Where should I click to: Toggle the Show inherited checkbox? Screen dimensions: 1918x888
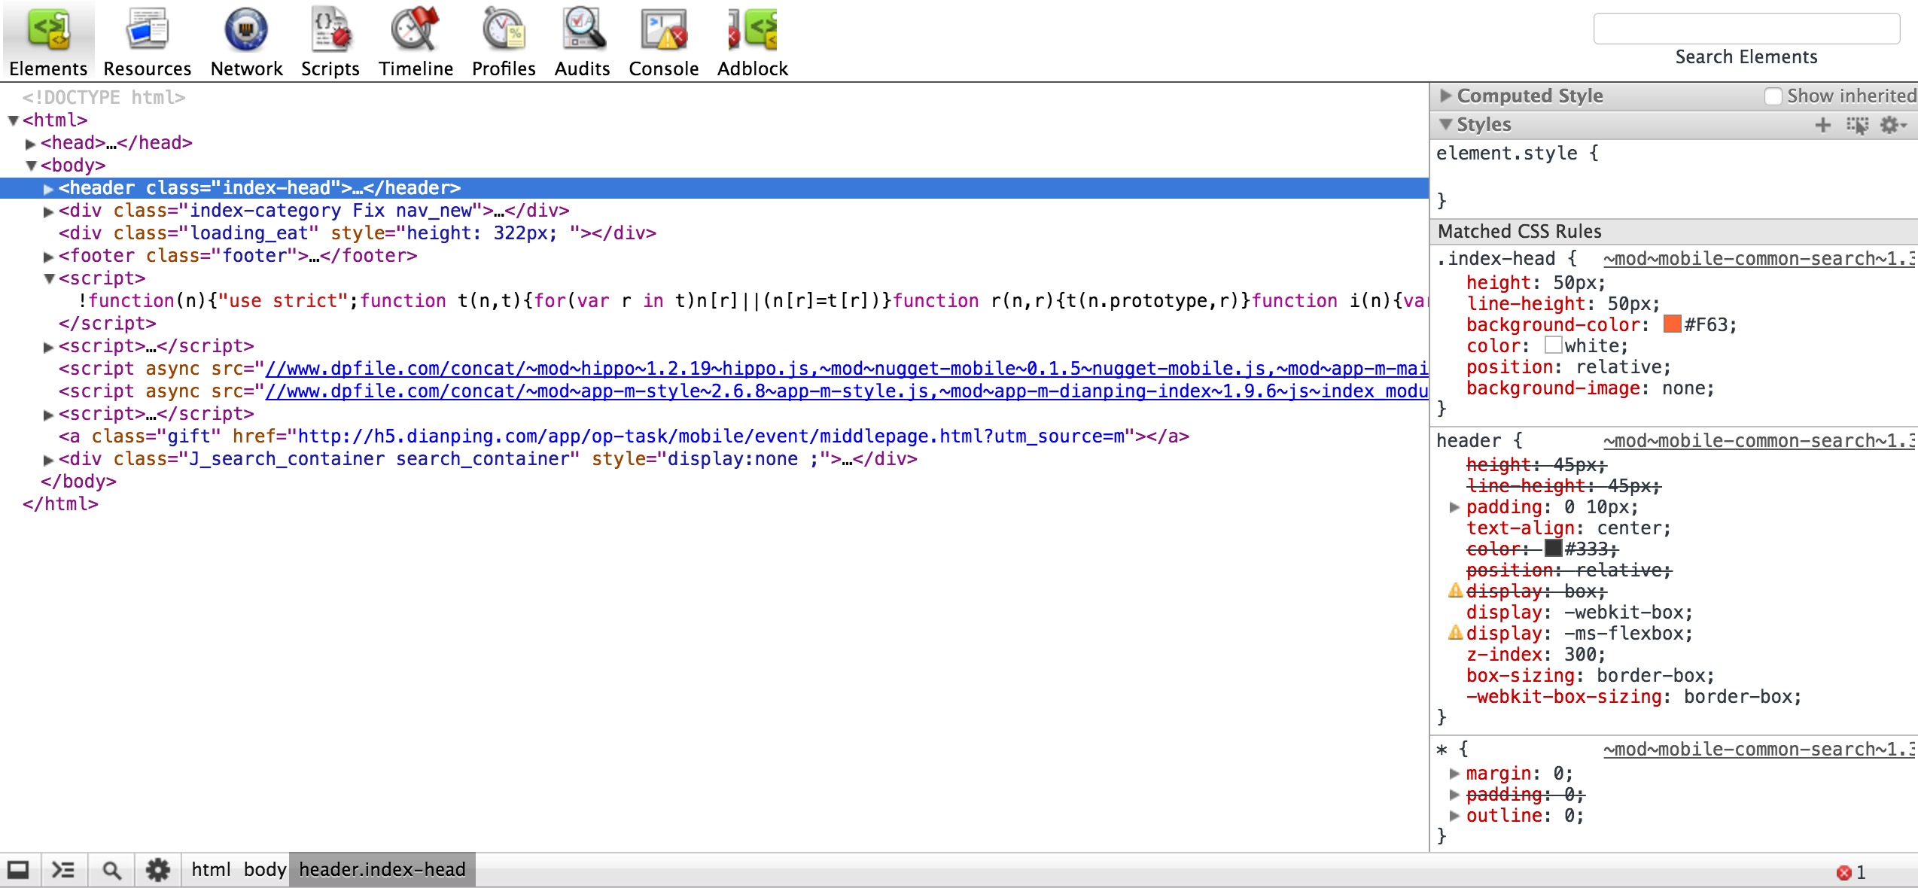[1773, 96]
